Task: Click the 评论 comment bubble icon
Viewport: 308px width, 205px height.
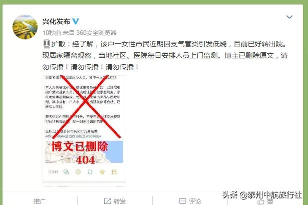Action: [x=182, y=201]
